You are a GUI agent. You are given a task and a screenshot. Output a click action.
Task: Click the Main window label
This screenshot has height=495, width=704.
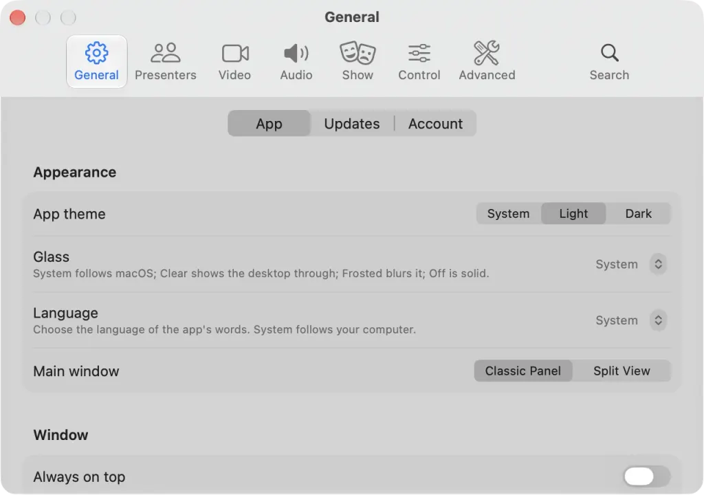pos(76,371)
